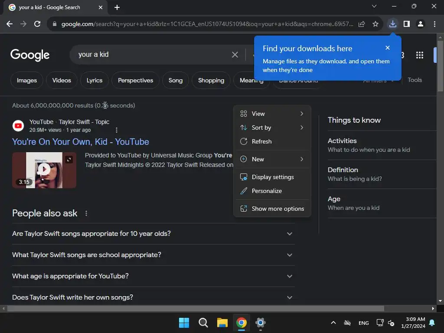Open notifications bell in tray
The image size is (444, 333).
[432, 323]
